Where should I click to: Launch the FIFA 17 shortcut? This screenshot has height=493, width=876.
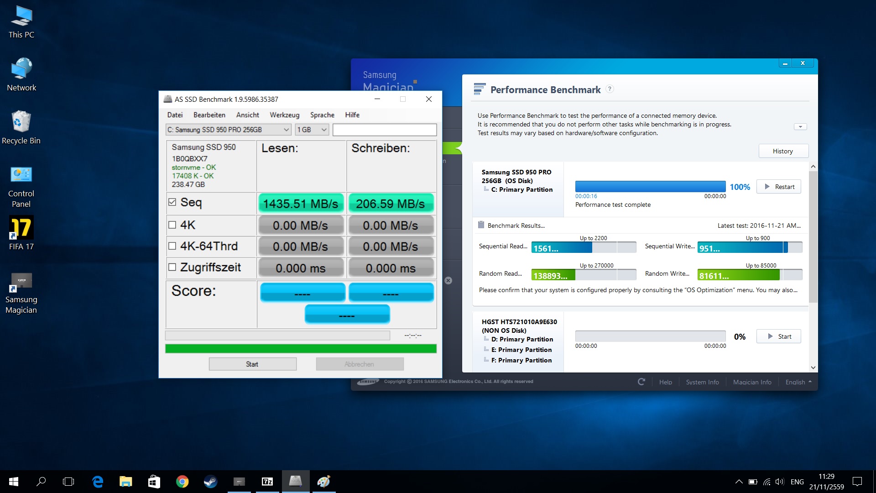point(21,233)
